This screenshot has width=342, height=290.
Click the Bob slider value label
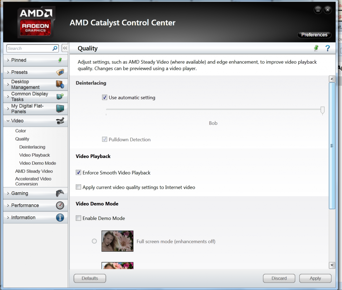(x=213, y=123)
